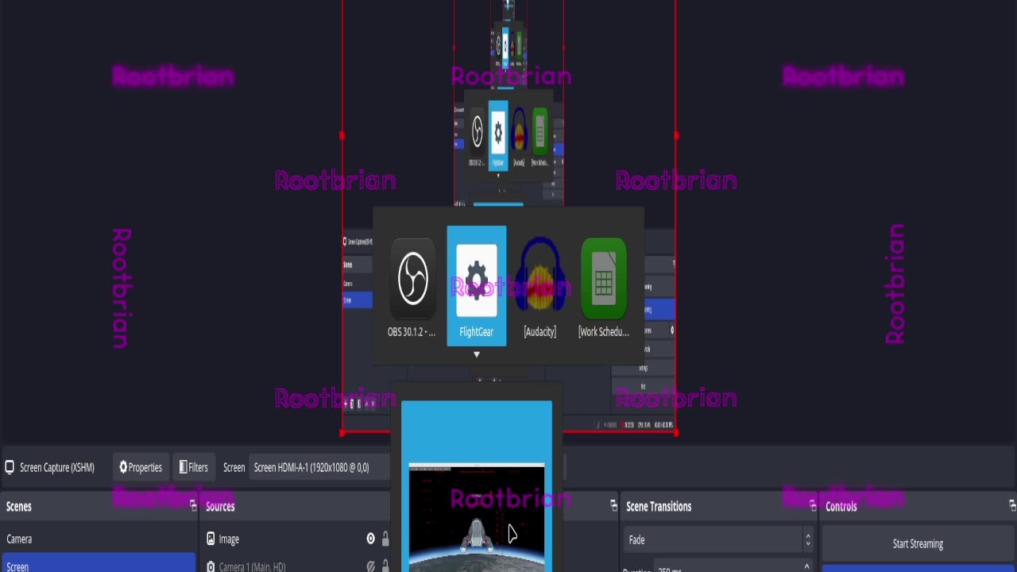Undock the Scenes panel with its float icon
Screen dimensions: 1017x572
pyautogui.click(x=193, y=505)
